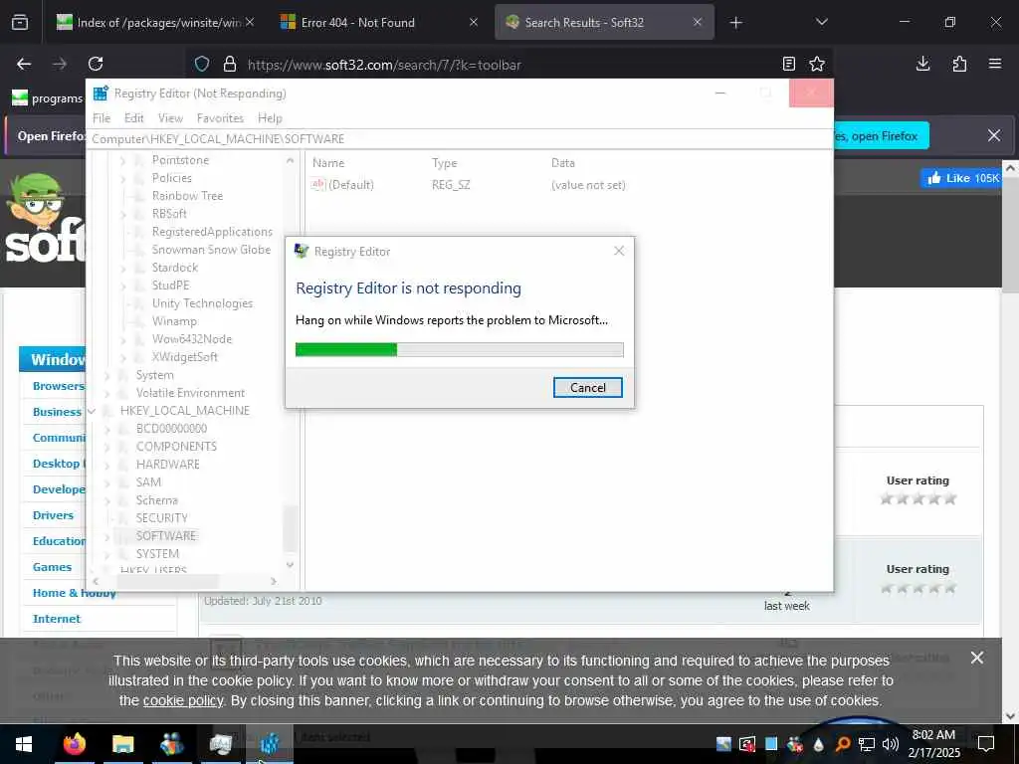Select the Snowman Snow Globe key

tap(211, 250)
